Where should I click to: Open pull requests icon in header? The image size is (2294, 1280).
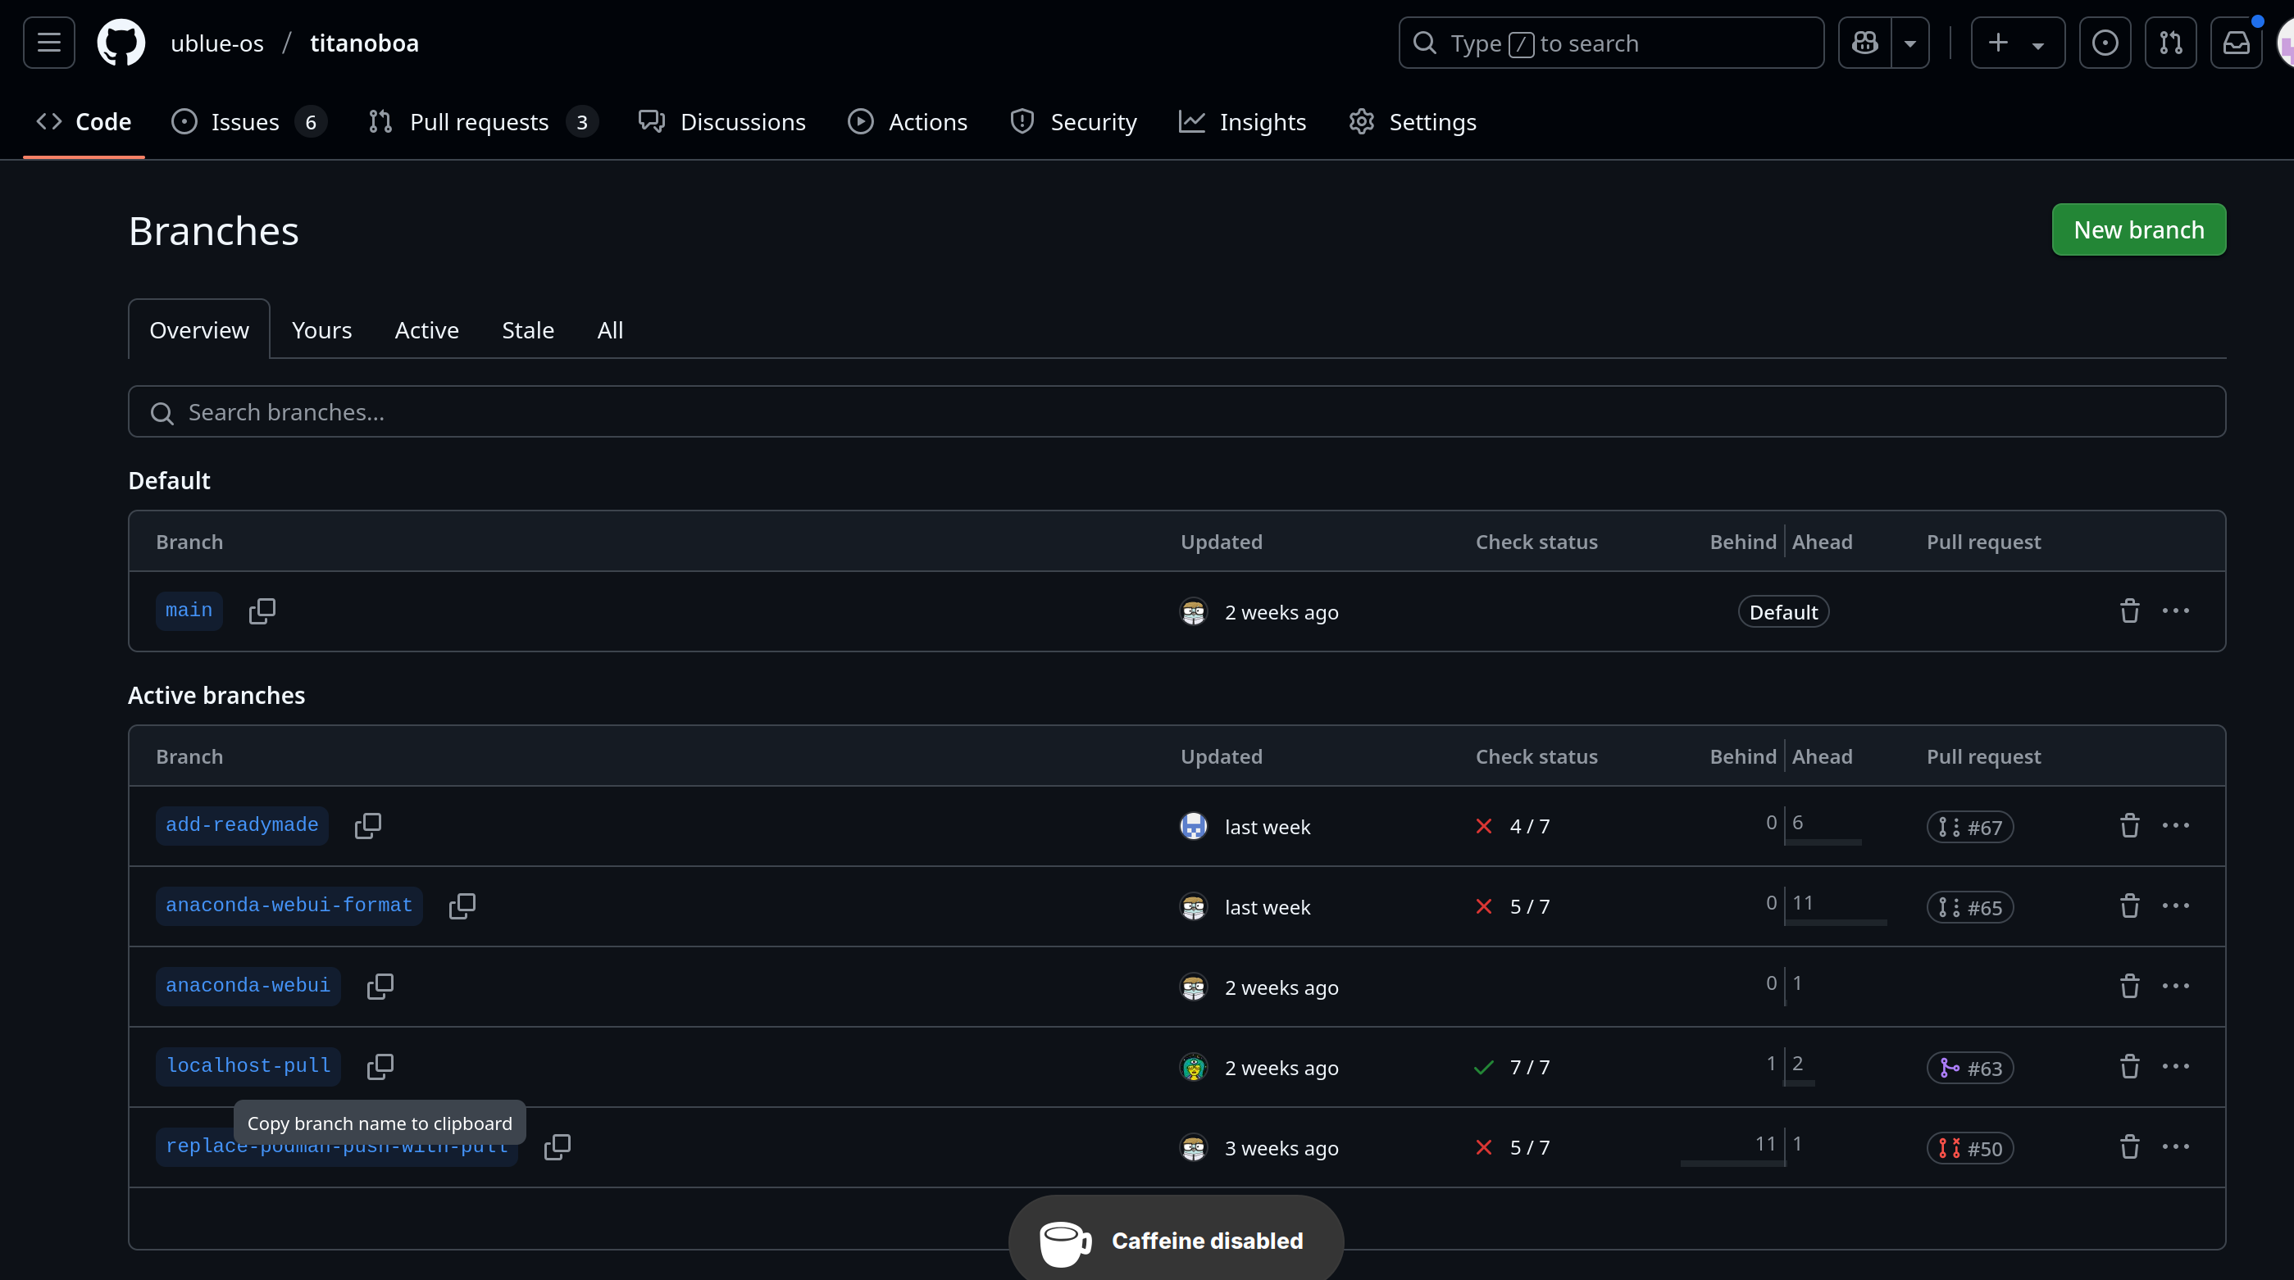coord(2170,43)
